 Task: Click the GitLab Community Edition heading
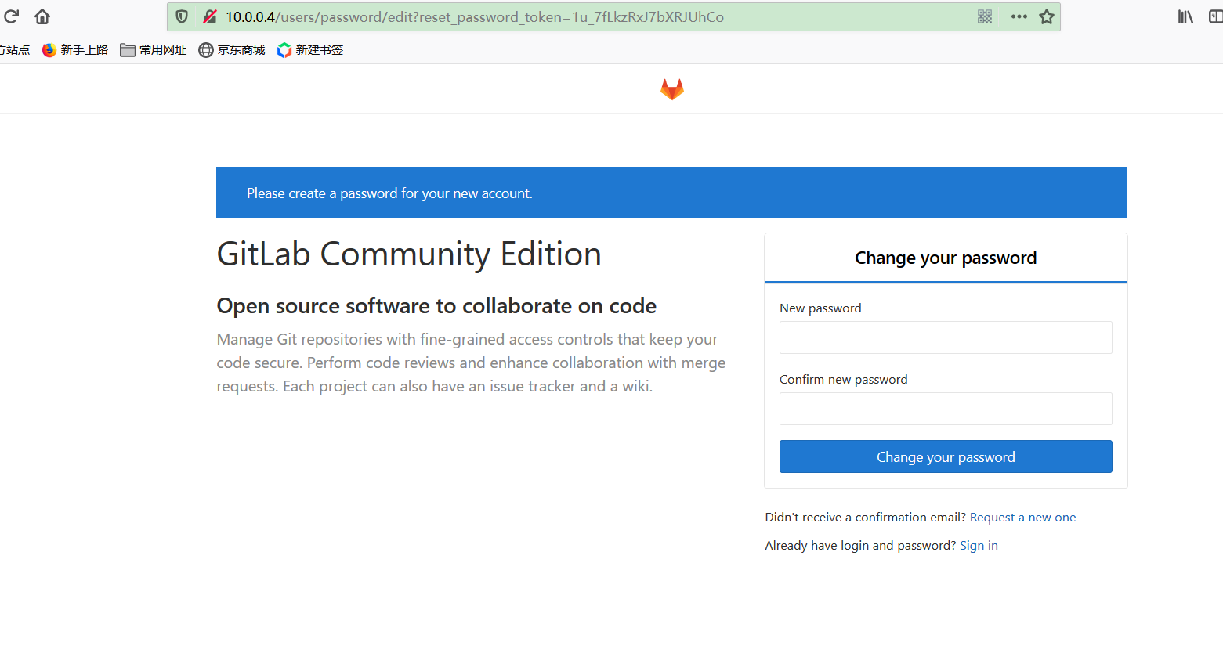coord(409,254)
